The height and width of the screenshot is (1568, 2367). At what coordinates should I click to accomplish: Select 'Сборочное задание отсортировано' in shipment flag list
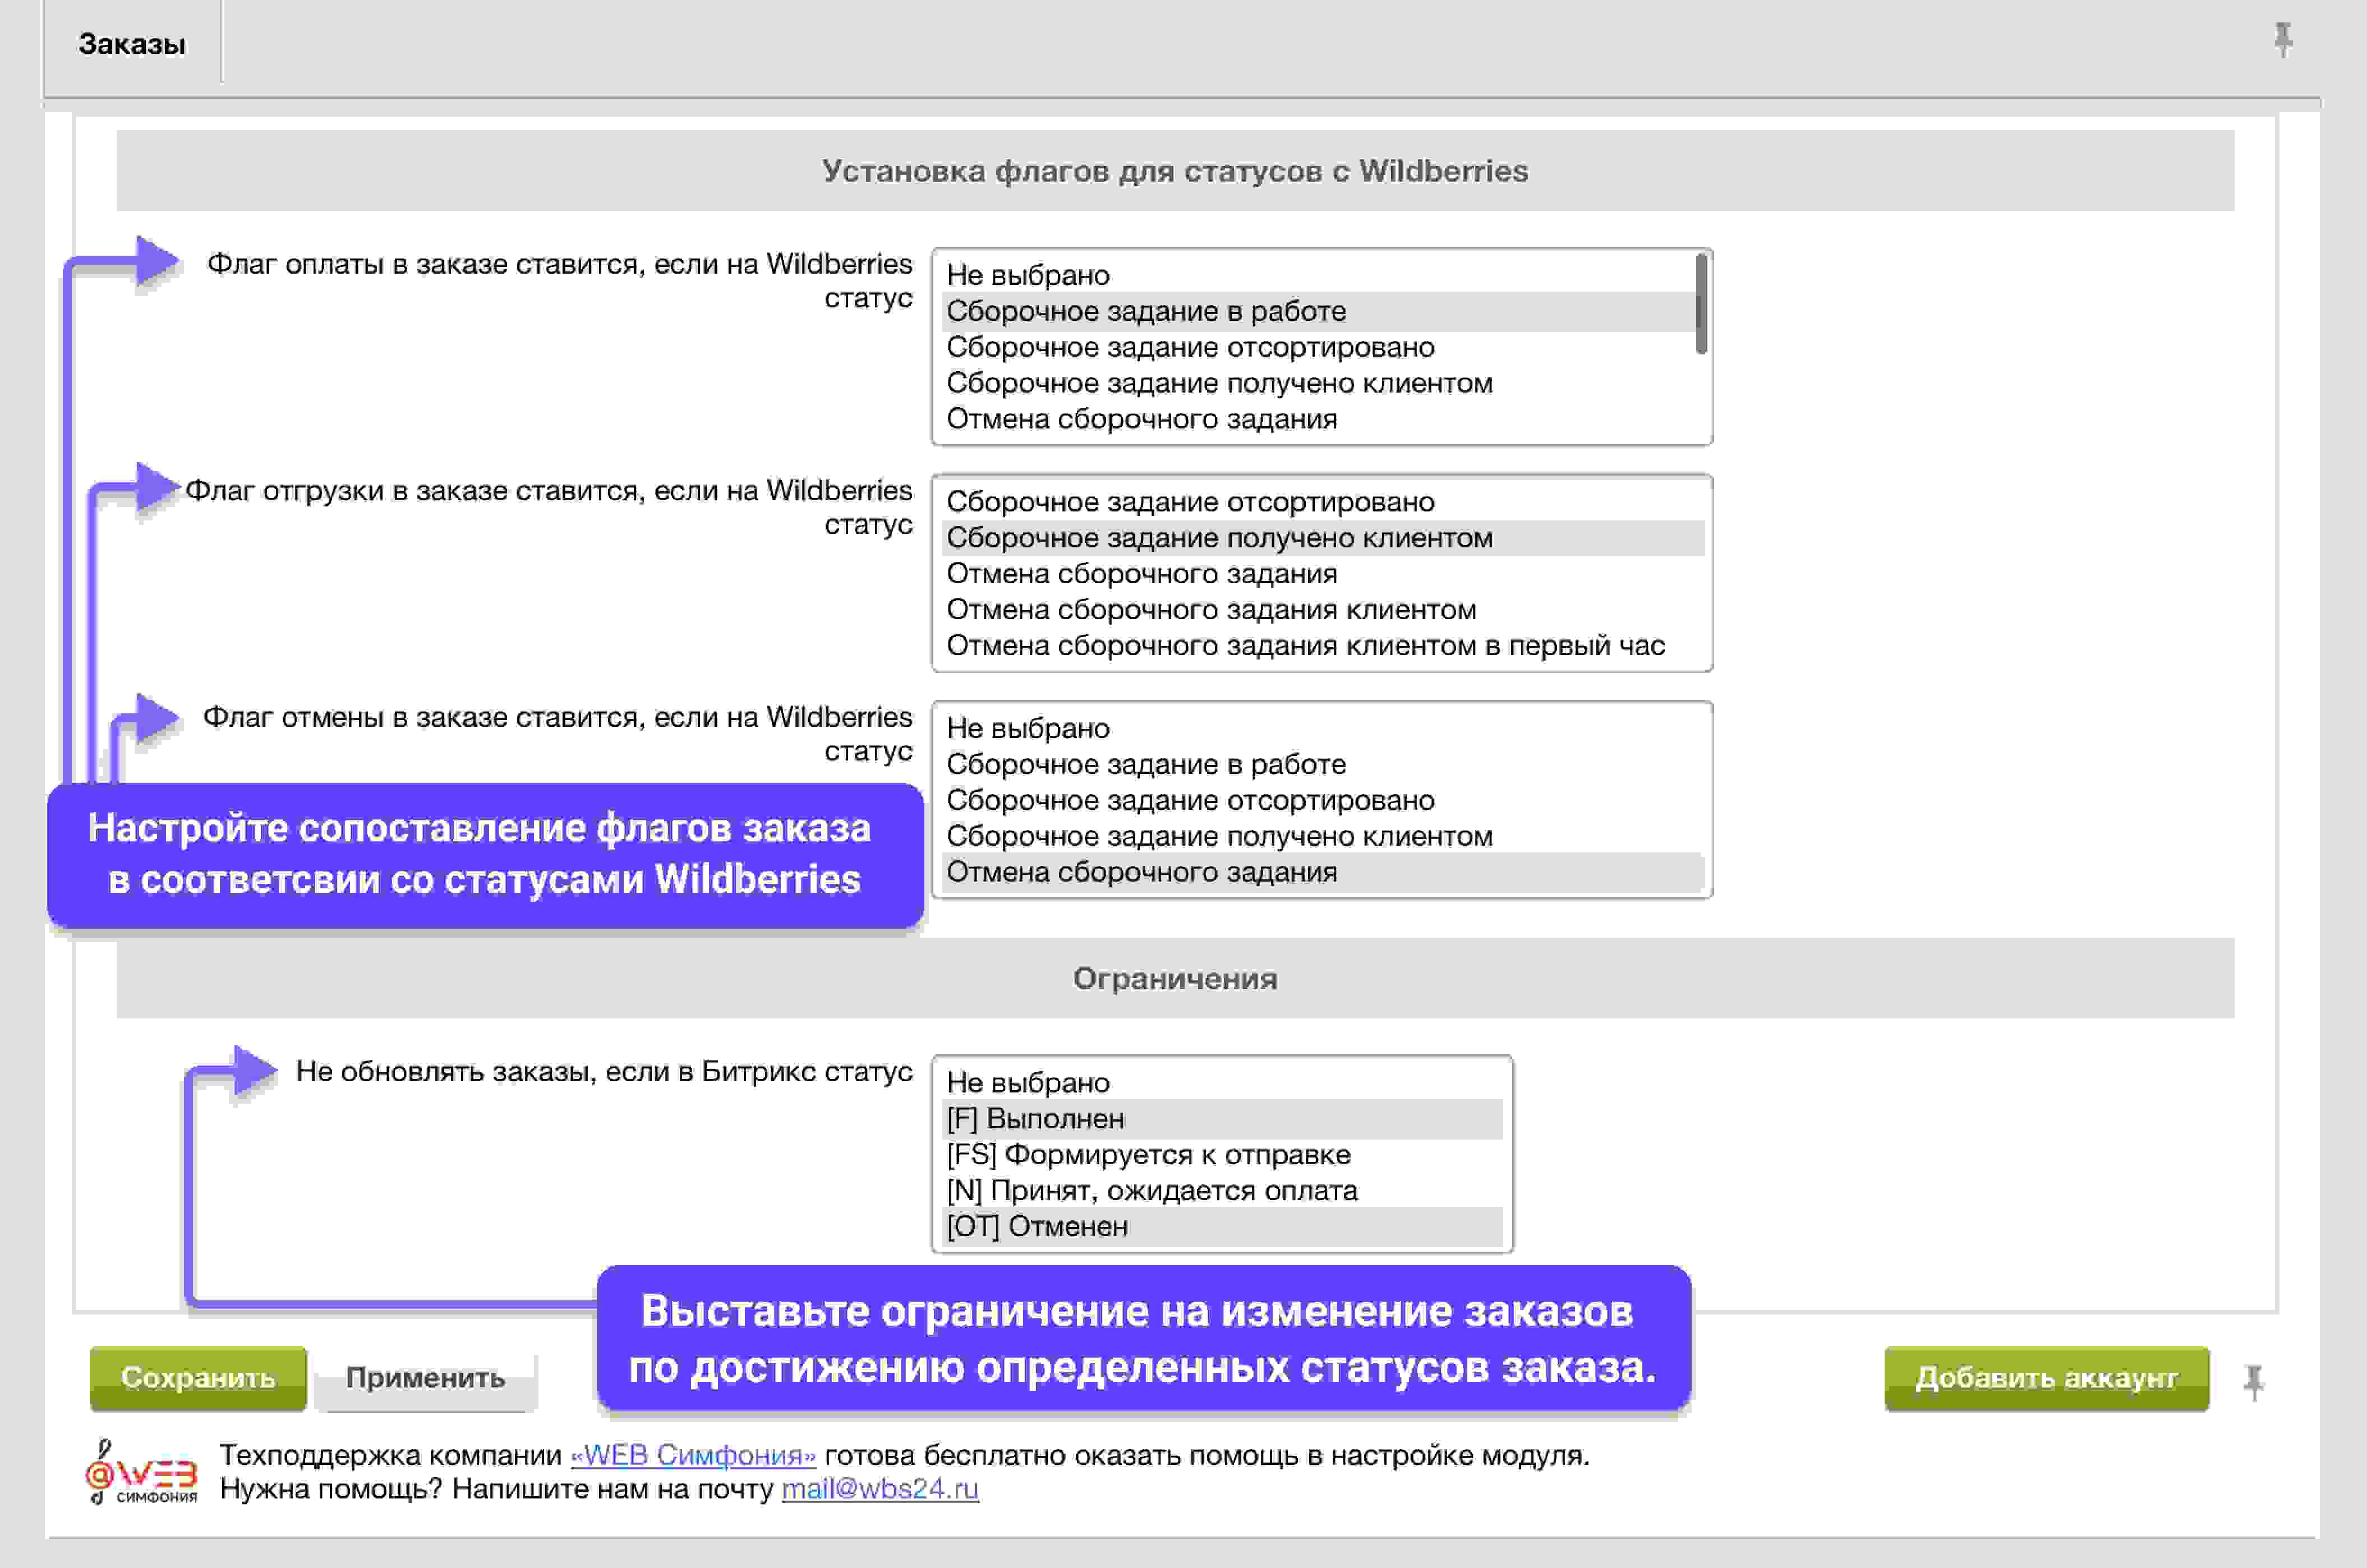pyautogui.click(x=1323, y=502)
